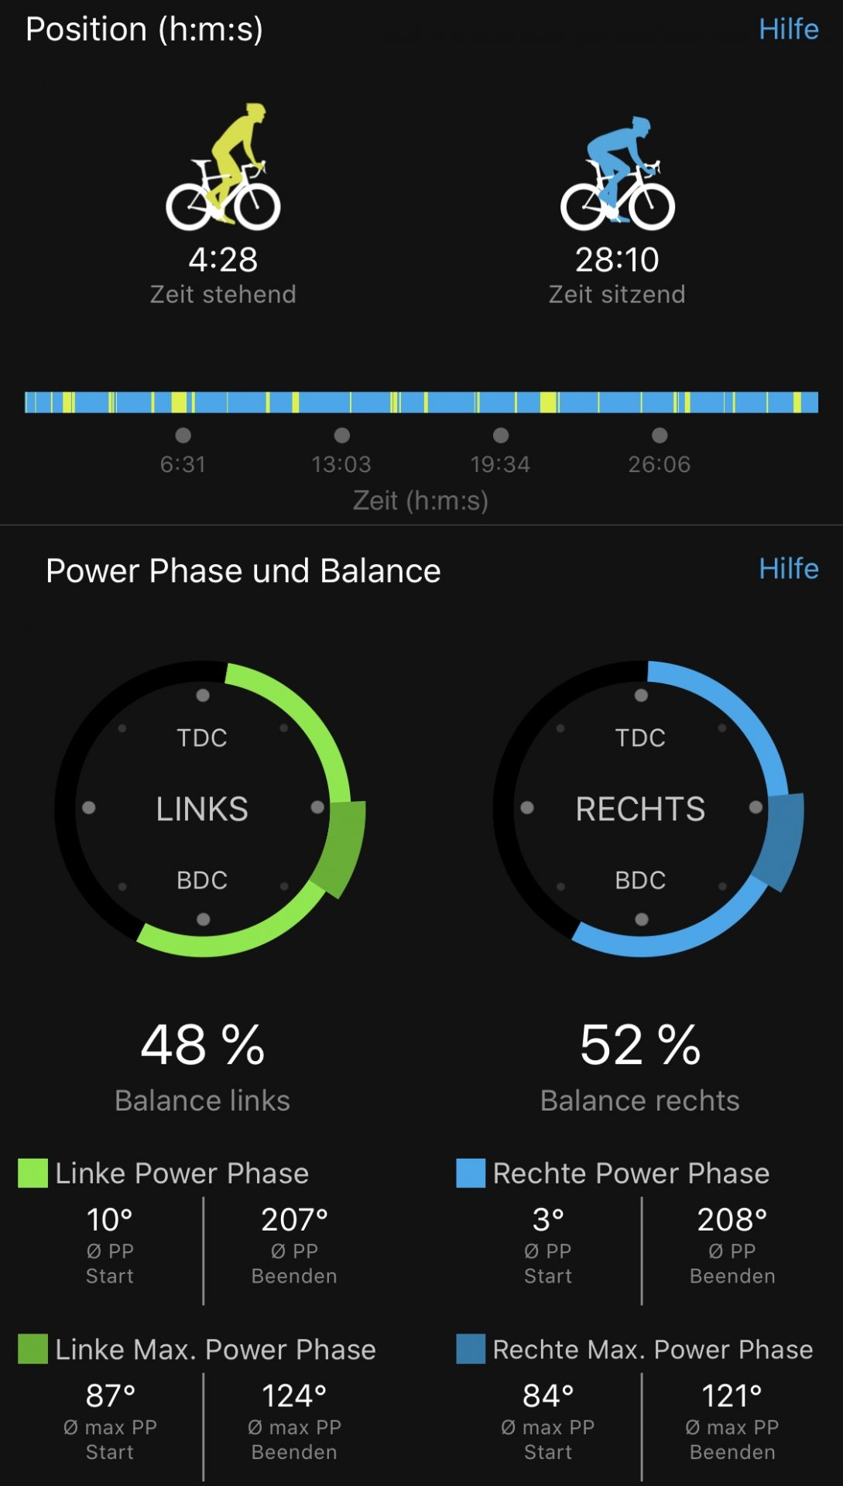Tap the 4:28 Zeit stehend value
This screenshot has height=1486, width=843.
pos(223,260)
